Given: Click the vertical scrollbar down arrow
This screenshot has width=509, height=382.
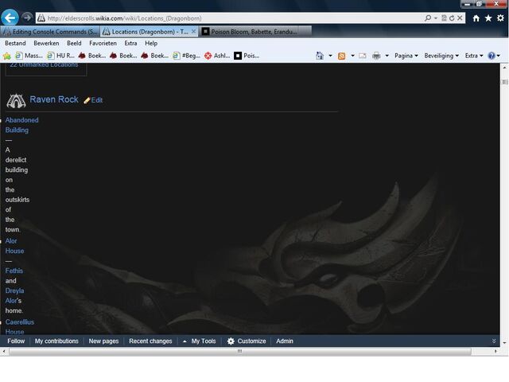Looking at the screenshot, I should click(x=504, y=343).
